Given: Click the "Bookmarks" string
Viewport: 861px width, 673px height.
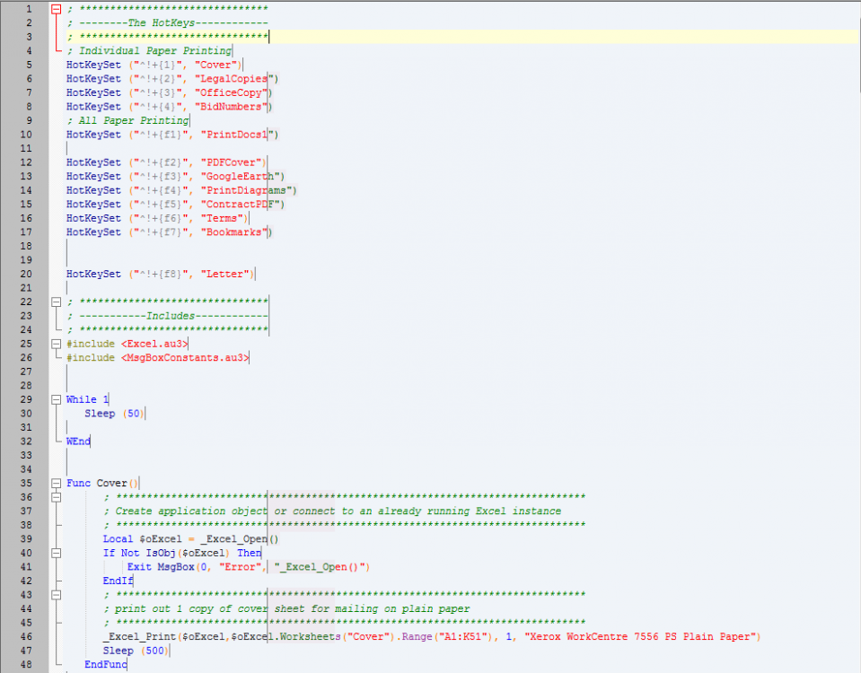Looking at the screenshot, I should pyautogui.click(x=234, y=232).
